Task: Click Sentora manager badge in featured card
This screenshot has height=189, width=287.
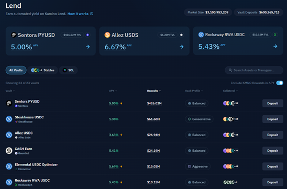Action: pyautogui.click(x=87, y=35)
